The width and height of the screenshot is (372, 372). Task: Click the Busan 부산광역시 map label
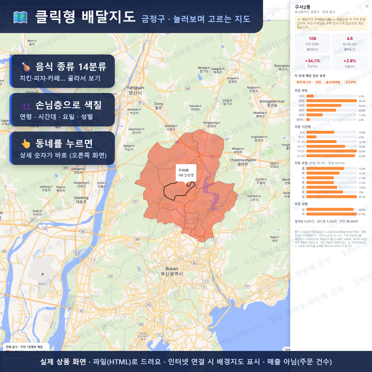click(172, 271)
